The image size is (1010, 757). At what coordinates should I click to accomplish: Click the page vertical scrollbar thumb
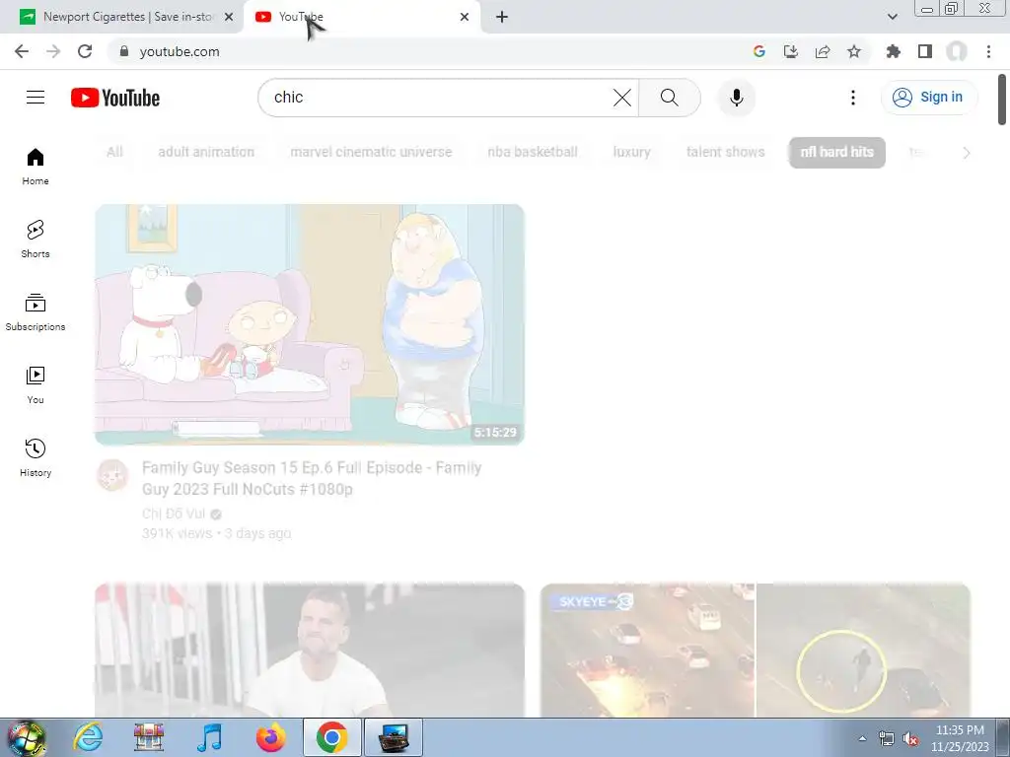pos(1002,100)
